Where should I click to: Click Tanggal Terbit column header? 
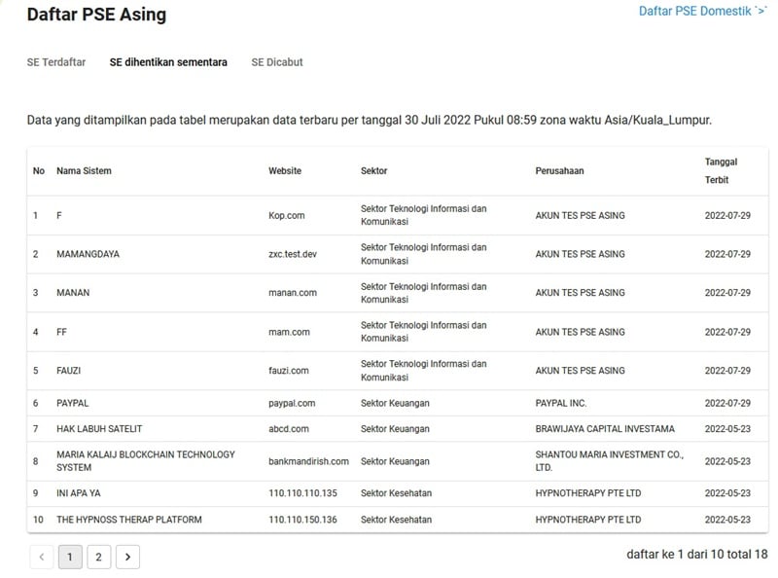[x=721, y=171]
